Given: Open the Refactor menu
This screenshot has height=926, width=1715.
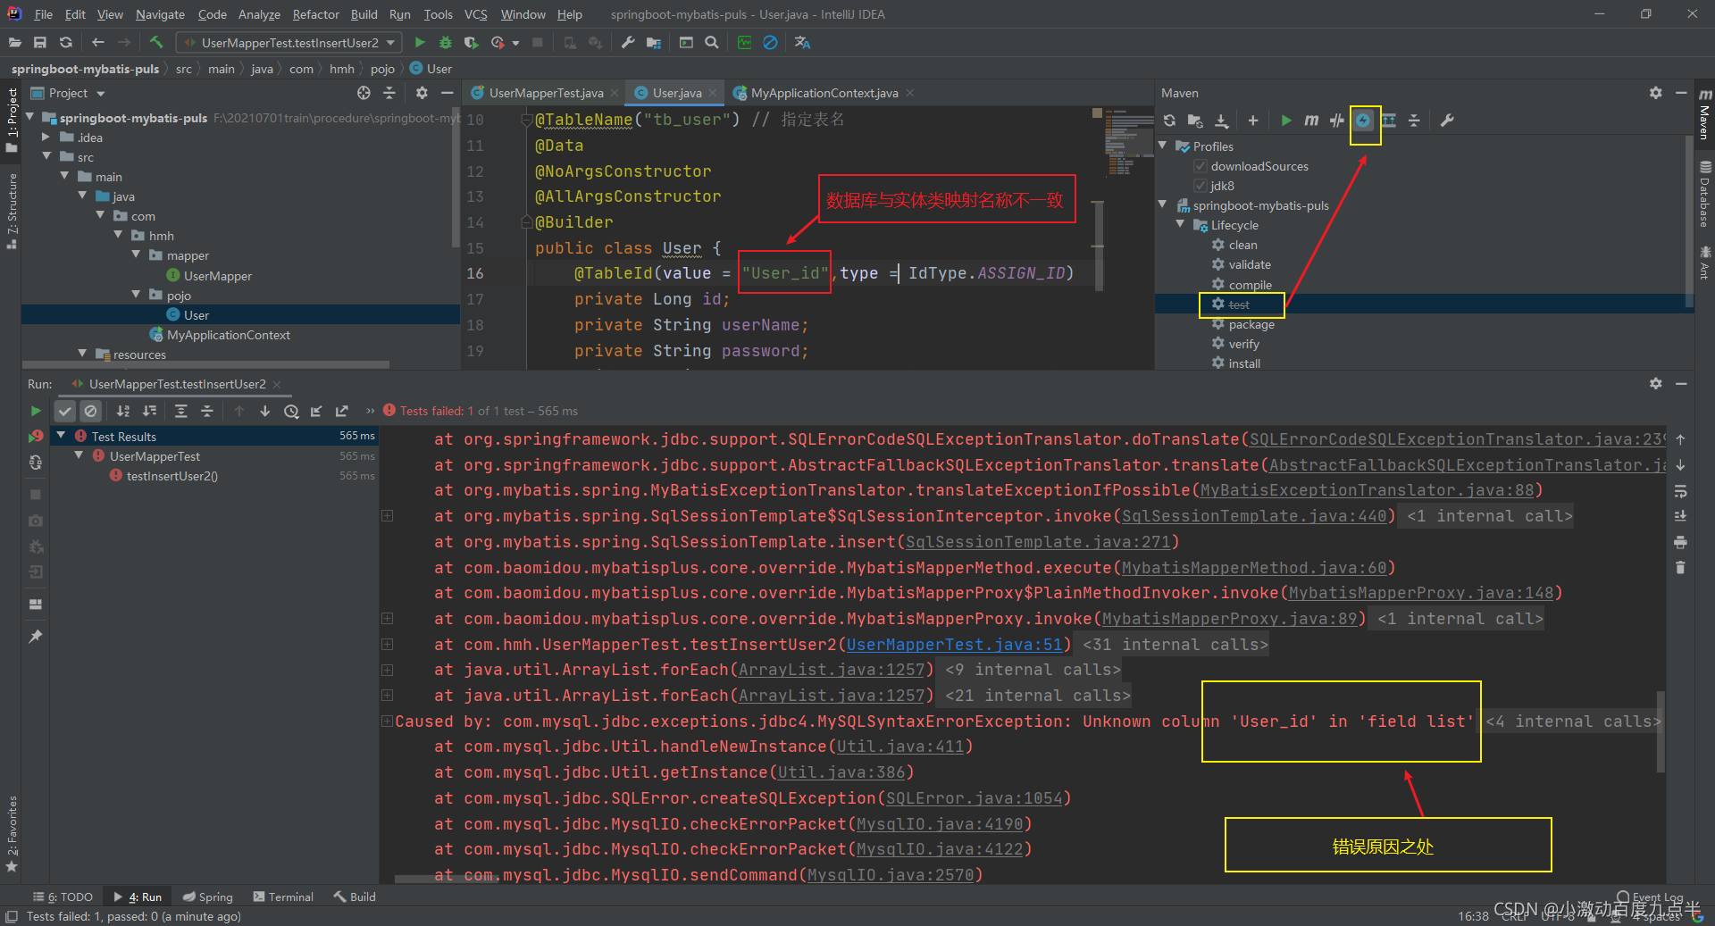Looking at the screenshot, I should (315, 14).
